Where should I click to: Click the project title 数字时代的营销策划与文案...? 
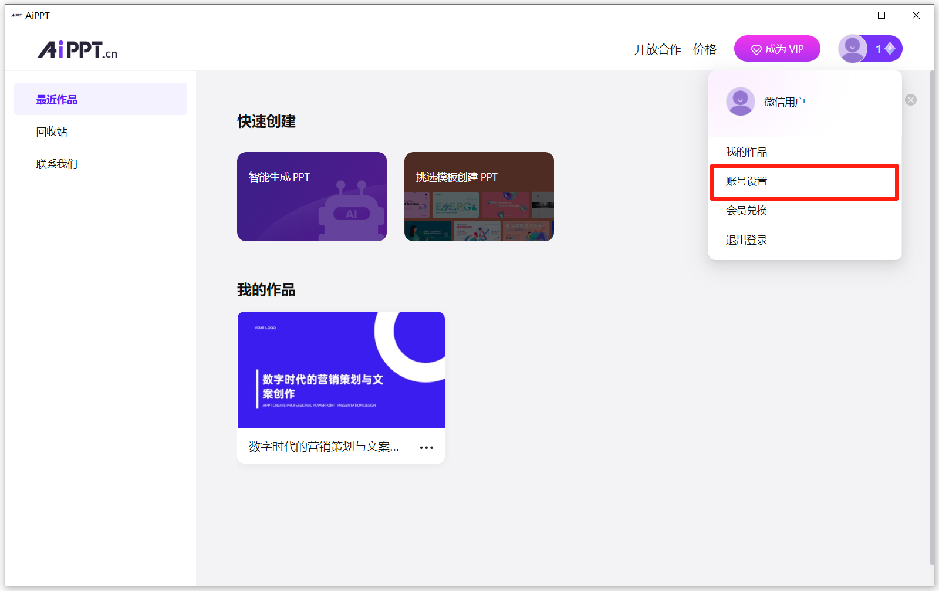[x=324, y=447]
